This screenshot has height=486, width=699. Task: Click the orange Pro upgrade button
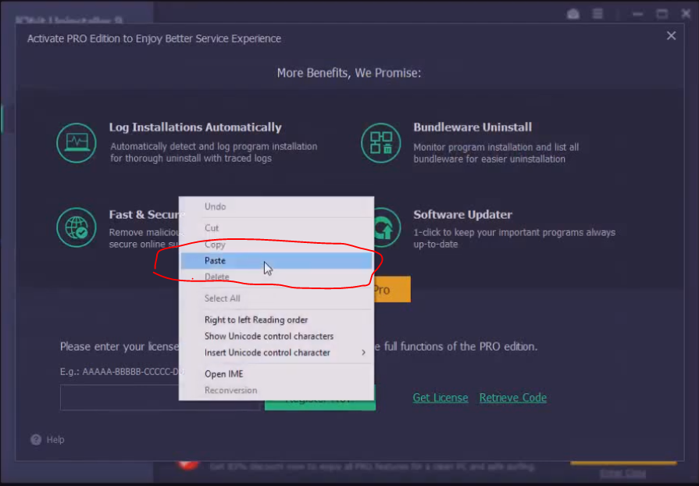(392, 289)
